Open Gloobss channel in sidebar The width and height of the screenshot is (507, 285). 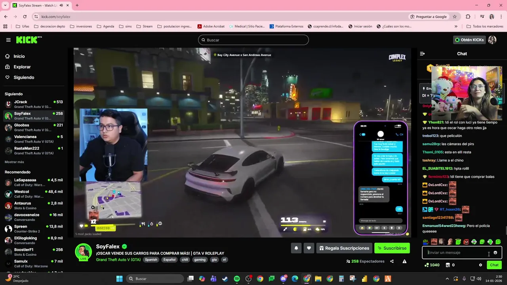pos(34,127)
